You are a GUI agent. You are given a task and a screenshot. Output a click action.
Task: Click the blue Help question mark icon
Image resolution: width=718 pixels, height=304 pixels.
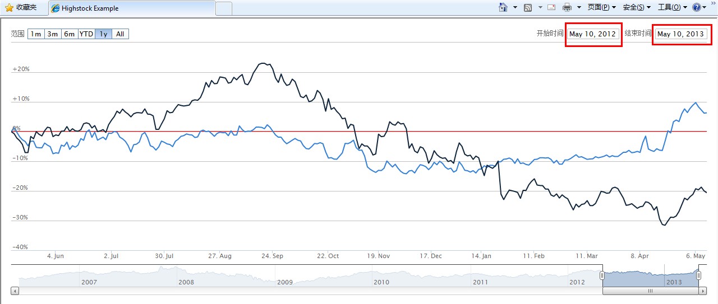tap(697, 7)
